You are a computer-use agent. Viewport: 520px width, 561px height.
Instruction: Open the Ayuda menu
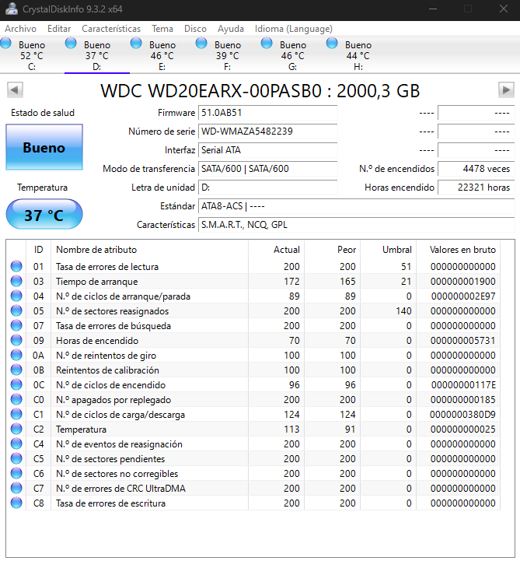point(231,29)
